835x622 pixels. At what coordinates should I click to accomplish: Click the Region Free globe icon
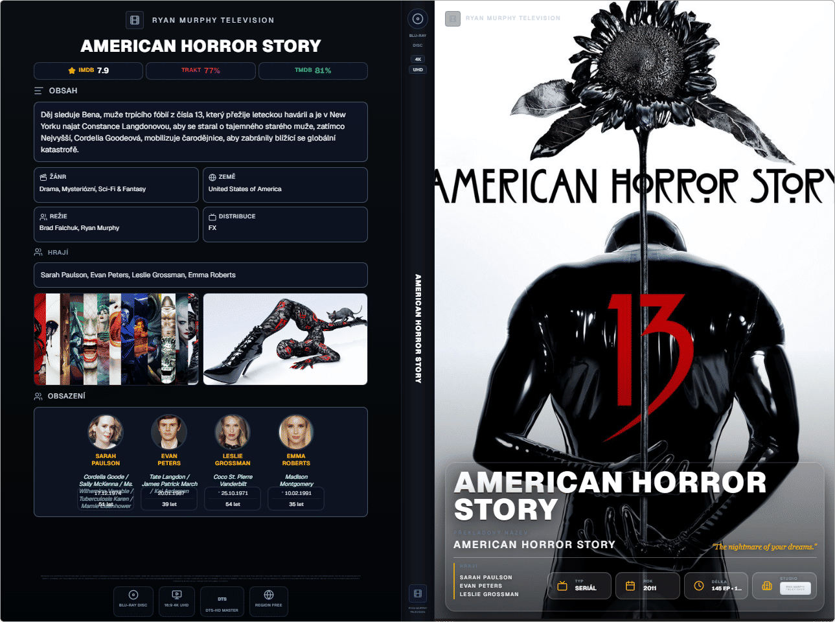pyautogui.click(x=269, y=595)
